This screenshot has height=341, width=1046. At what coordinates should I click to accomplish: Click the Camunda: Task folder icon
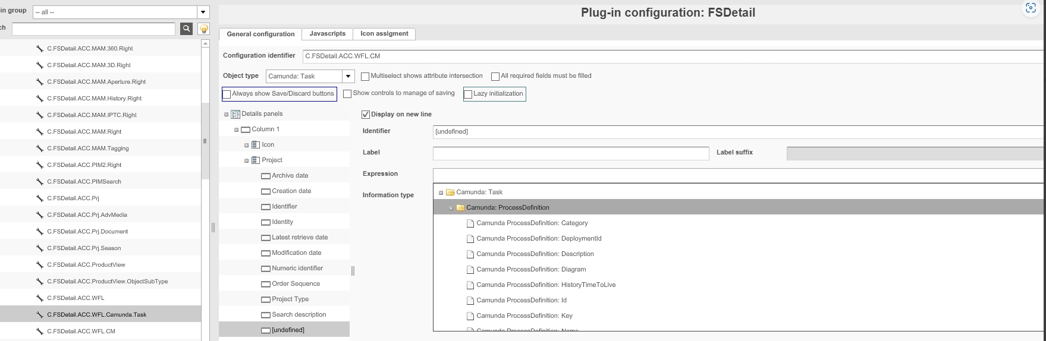pyautogui.click(x=450, y=192)
